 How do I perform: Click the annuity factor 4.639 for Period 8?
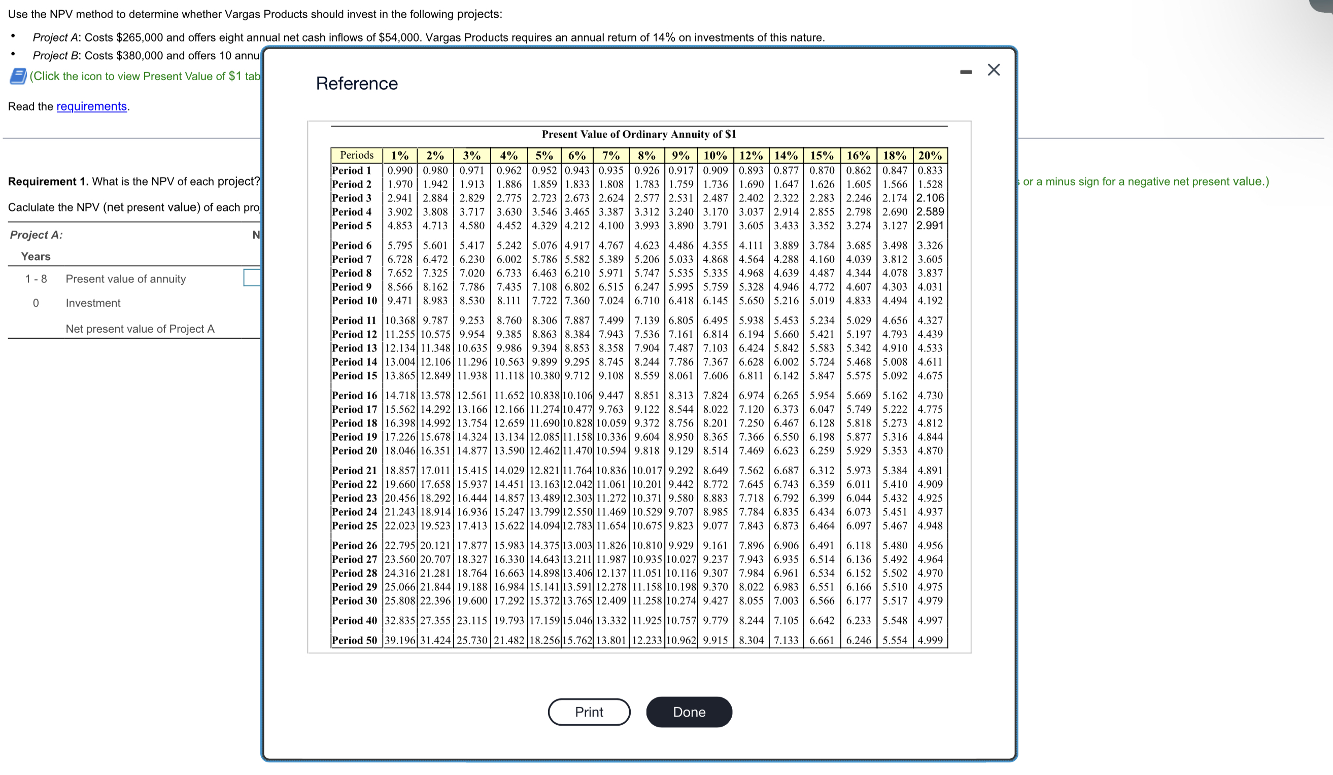coord(785,273)
